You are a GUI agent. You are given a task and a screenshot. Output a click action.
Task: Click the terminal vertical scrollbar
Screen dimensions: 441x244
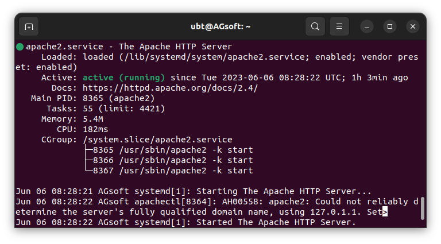[422, 208]
